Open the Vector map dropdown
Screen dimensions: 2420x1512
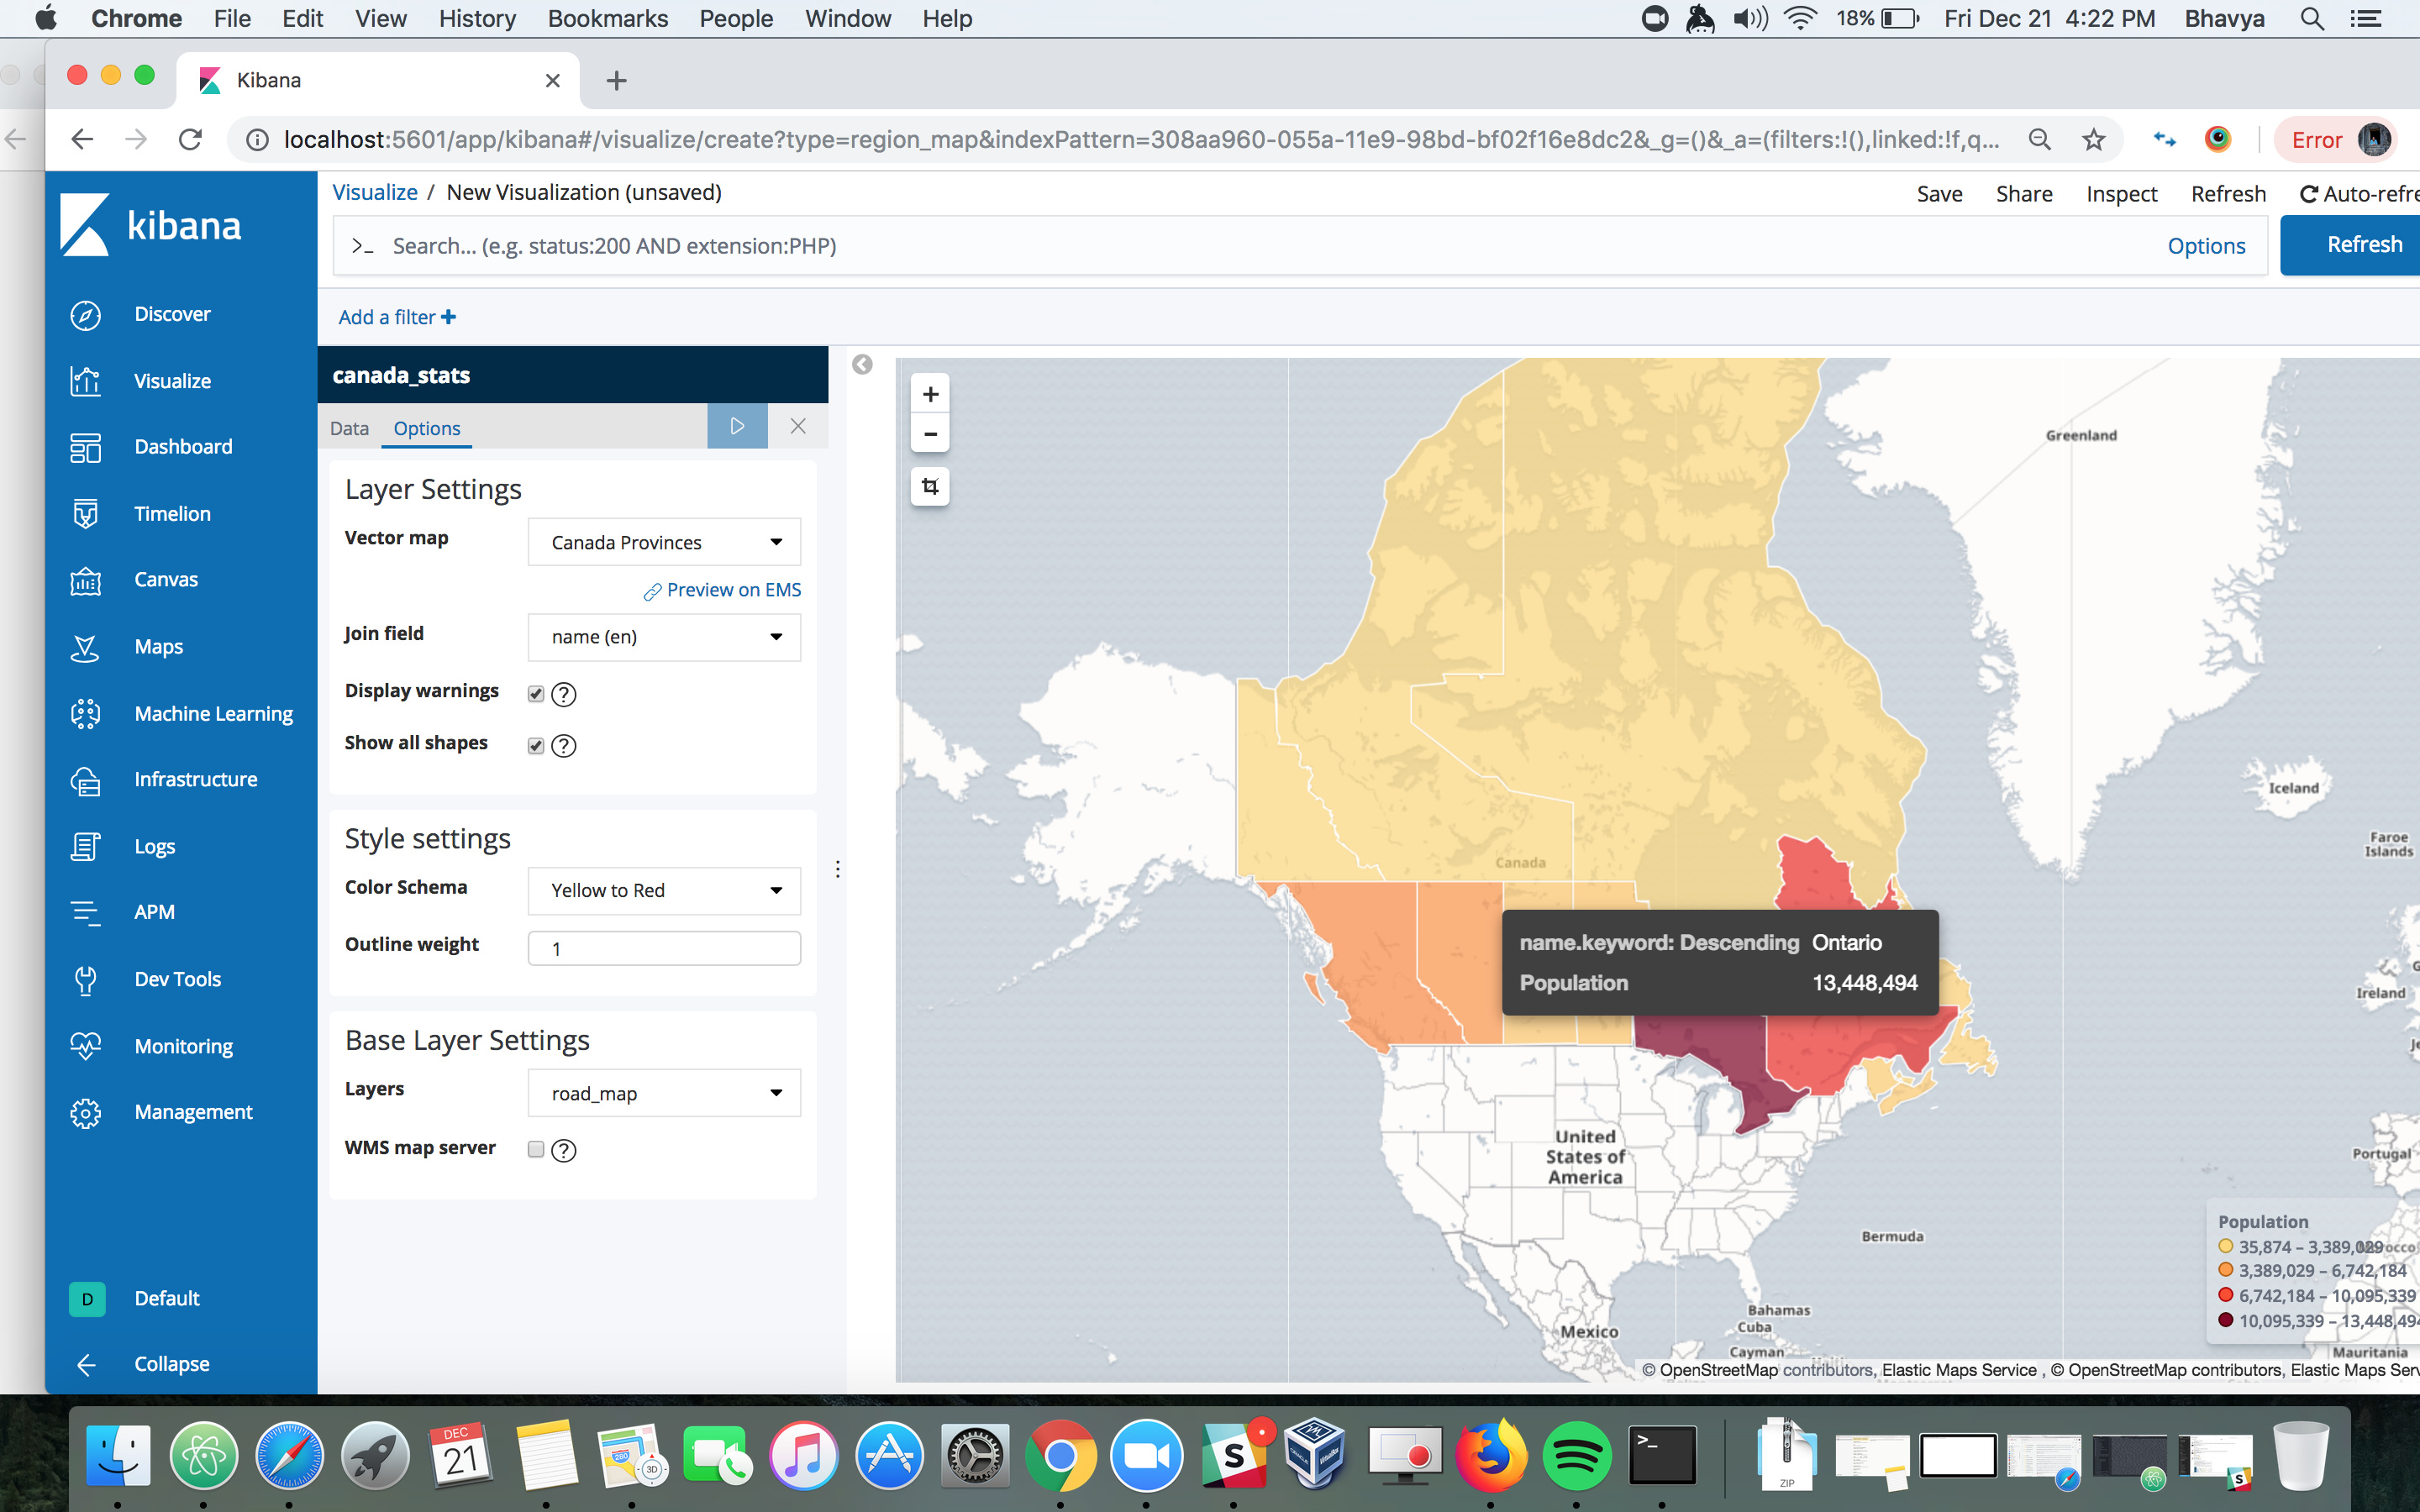[664, 542]
